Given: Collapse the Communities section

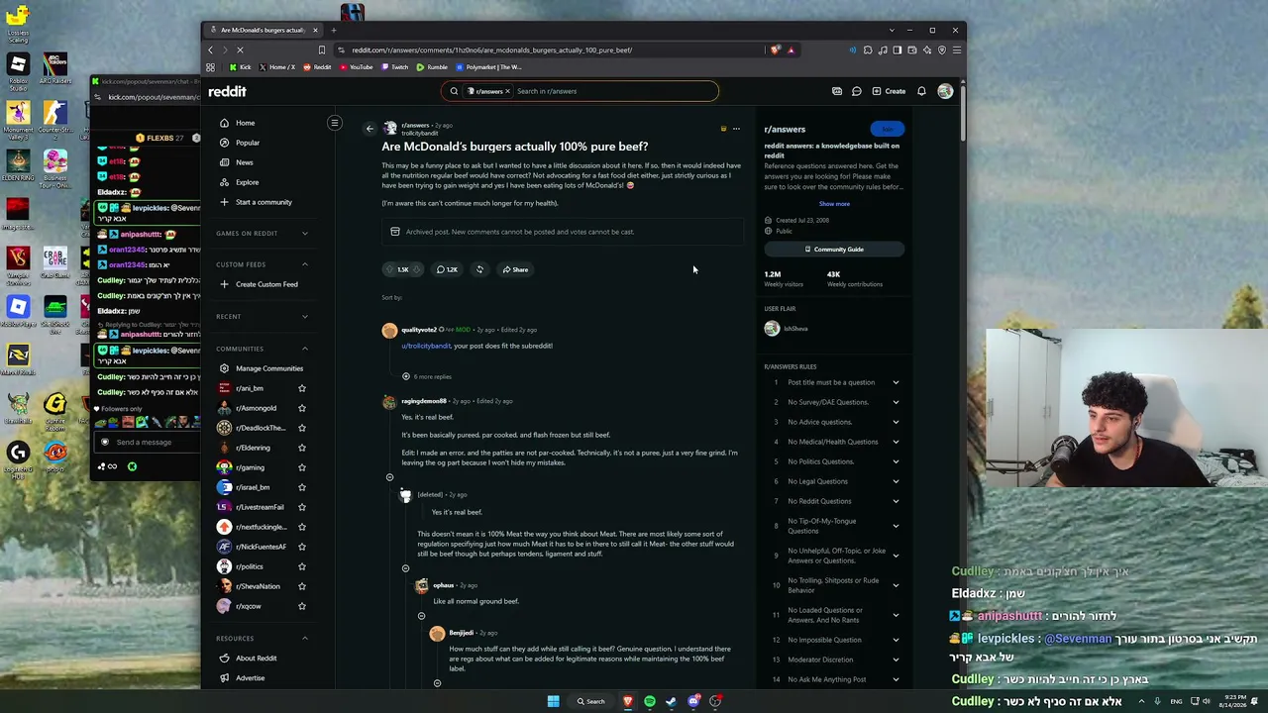Looking at the screenshot, I should (x=305, y=349).
